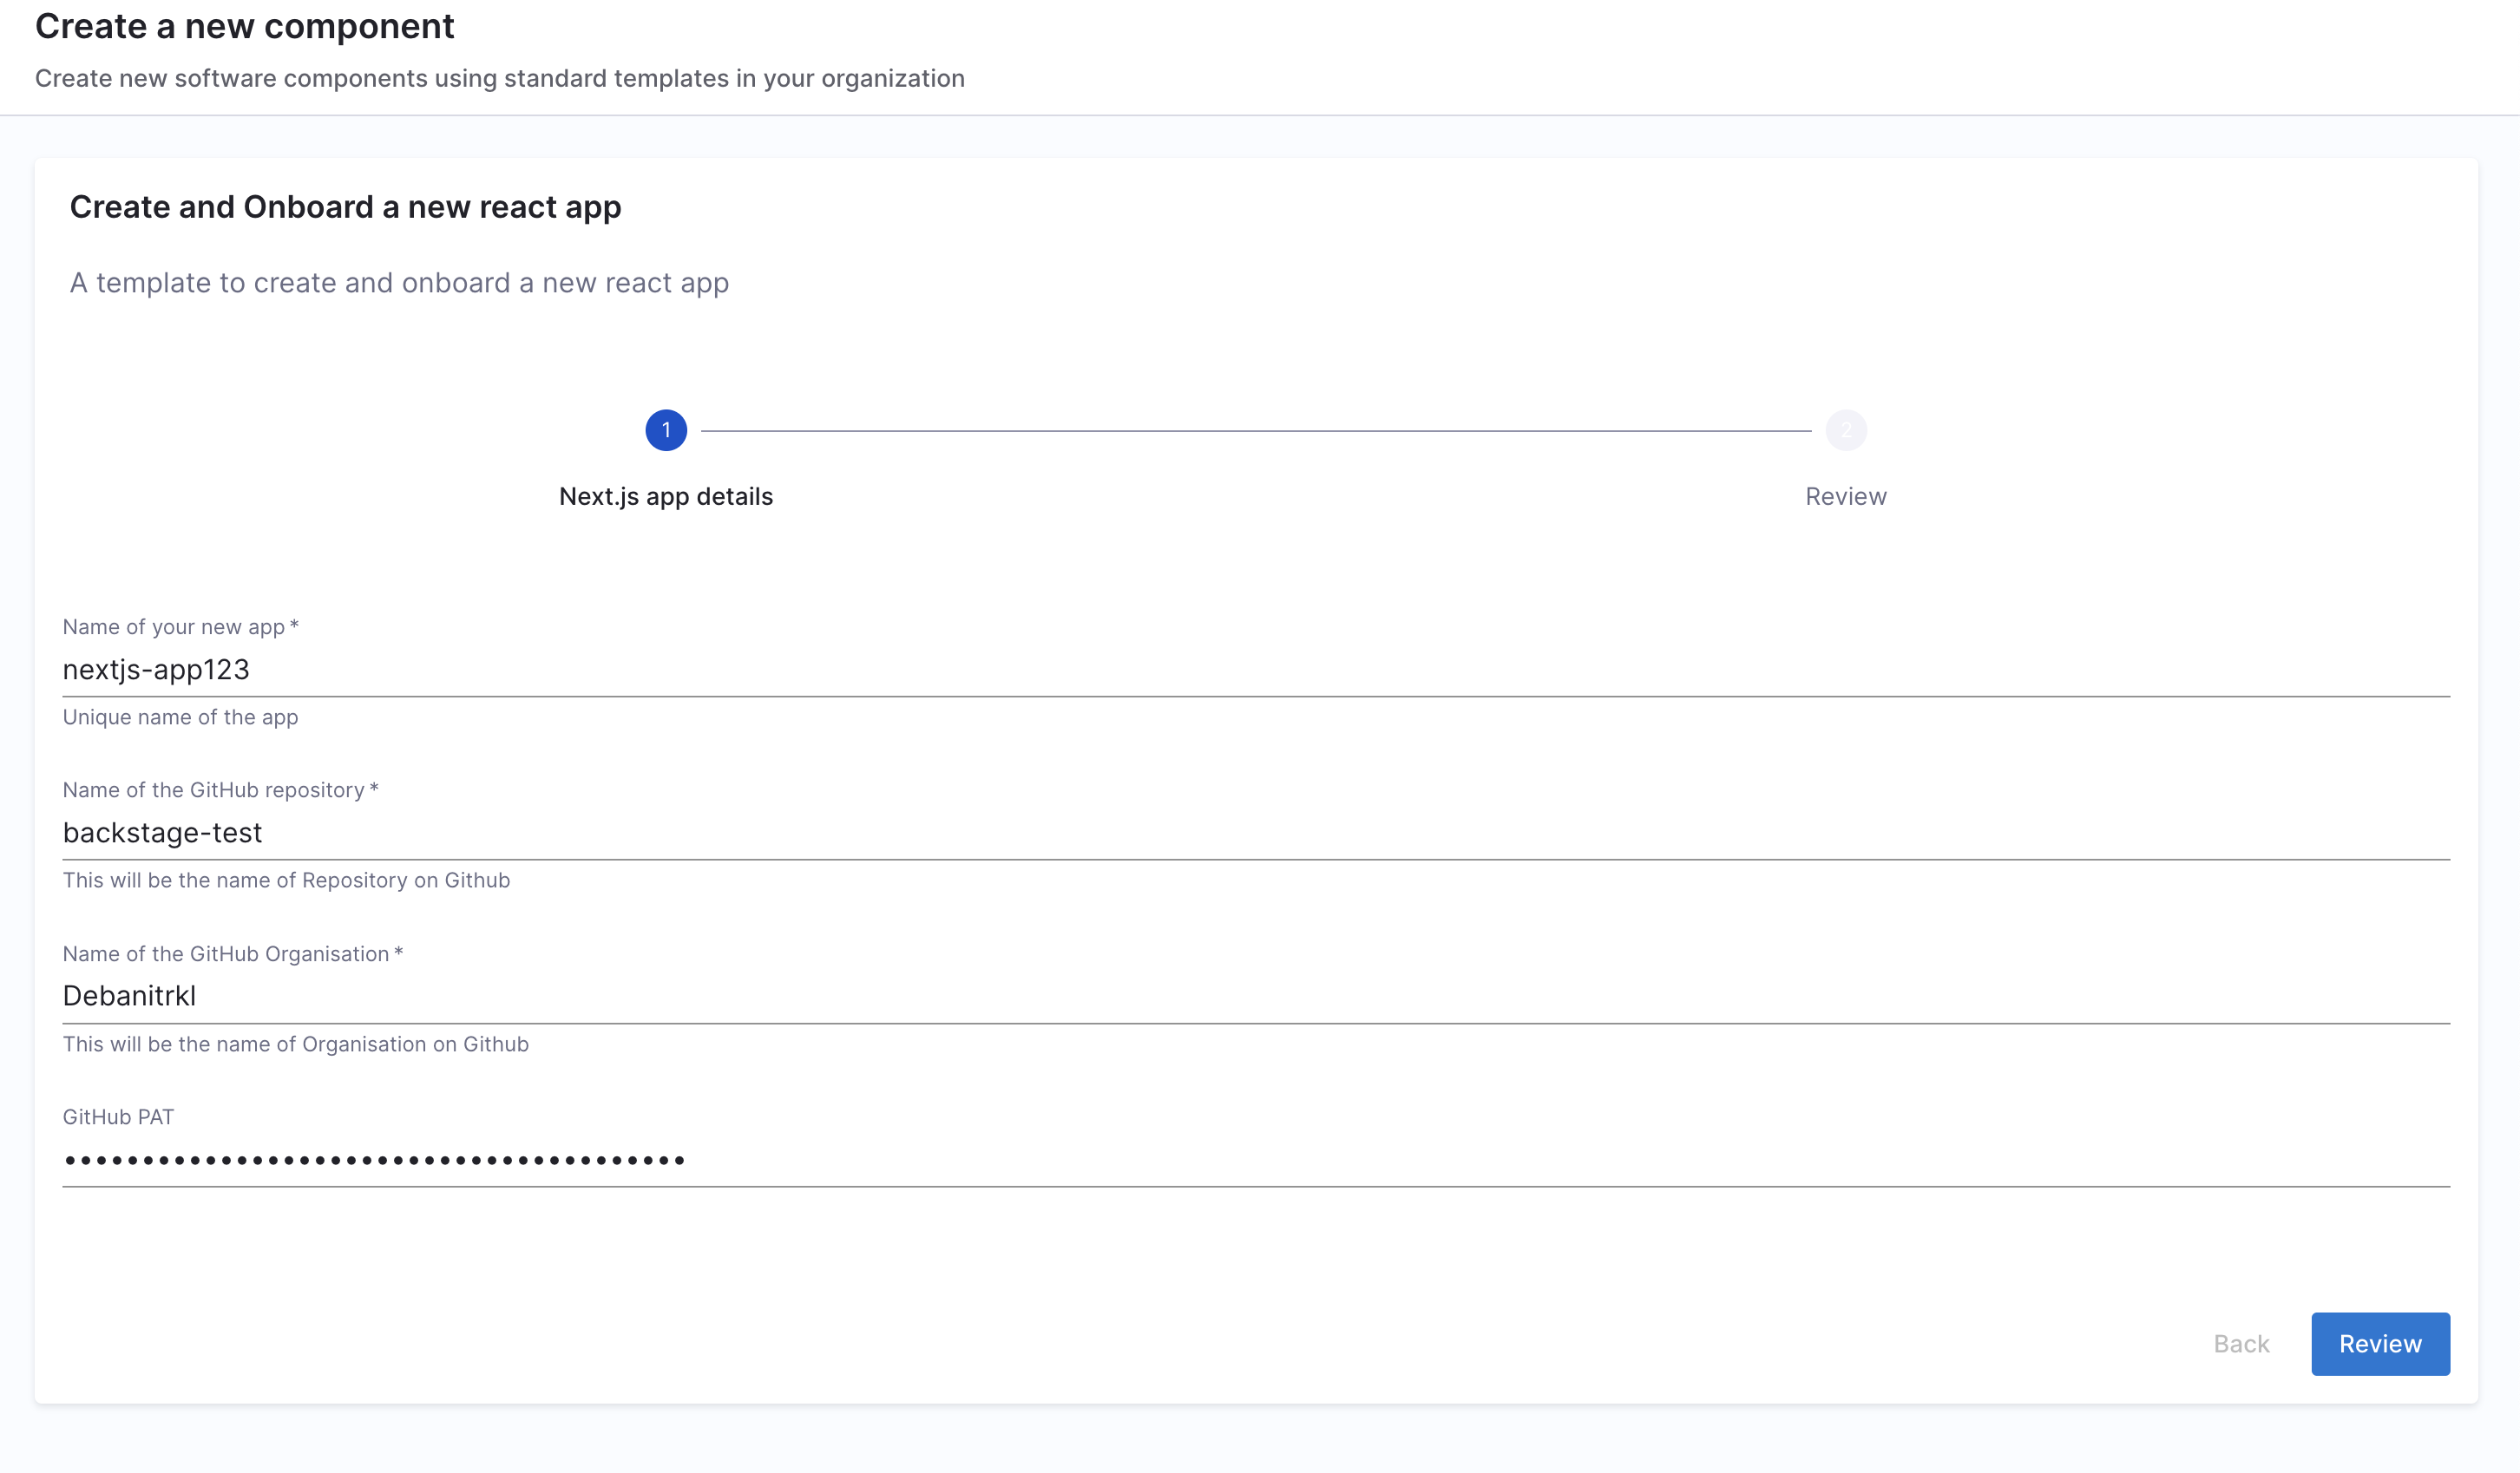Click the step 2 circle indicator
This screenshot has height=1473, width=2520.
pos(1846,430)
